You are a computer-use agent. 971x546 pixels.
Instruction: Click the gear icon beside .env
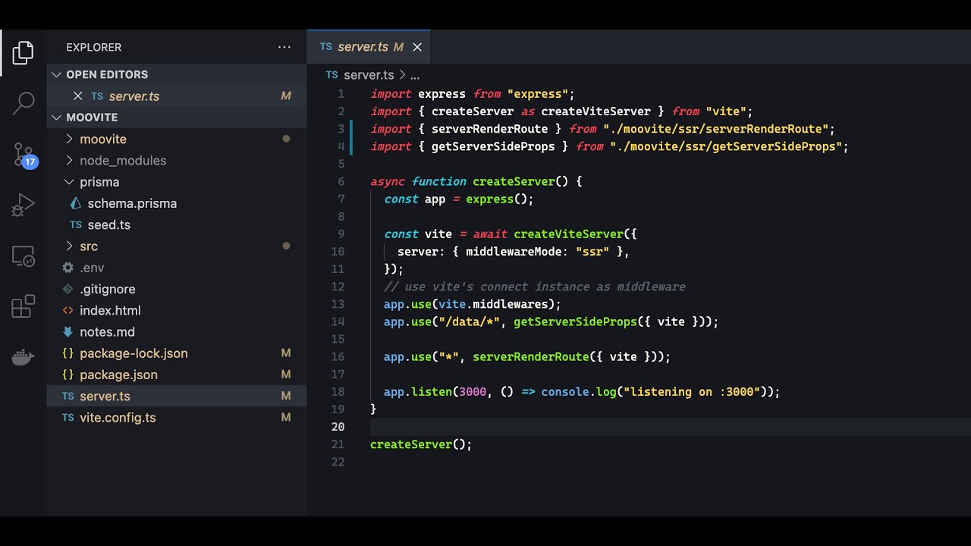click(x=68, y=268)
